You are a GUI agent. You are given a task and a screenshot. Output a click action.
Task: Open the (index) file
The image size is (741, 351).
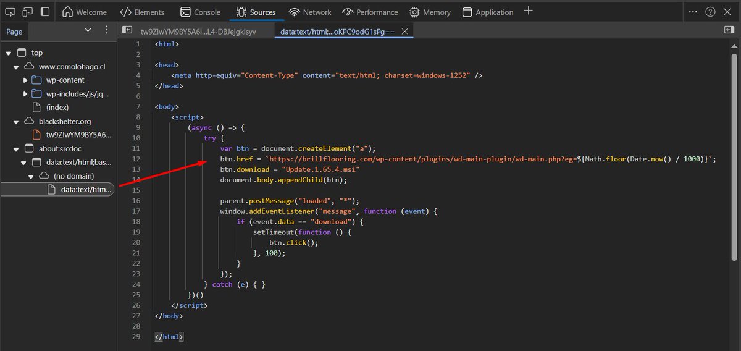(x=57, y=108)
